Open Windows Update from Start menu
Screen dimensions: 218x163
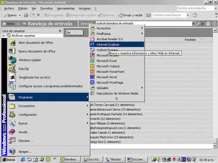pyautogui.click(x=29, y=60)
